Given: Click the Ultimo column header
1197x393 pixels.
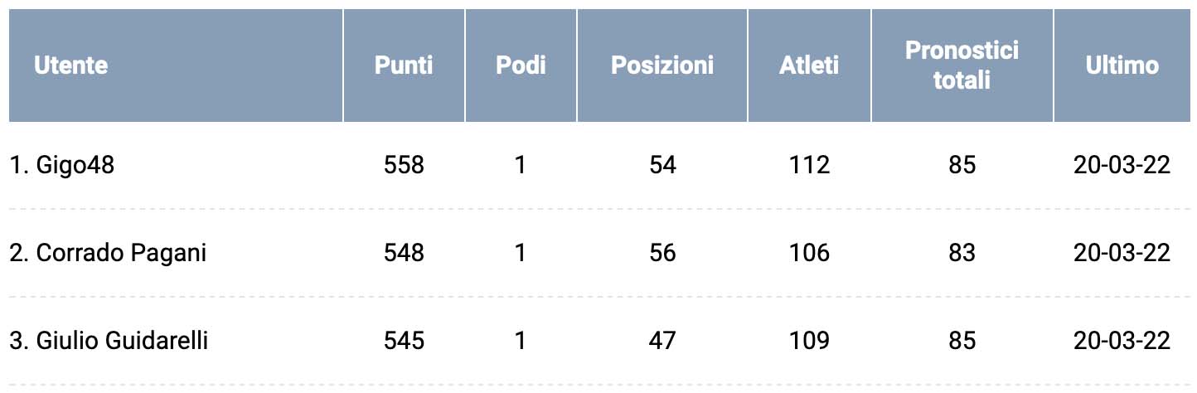Looking at the screenshot, I should point(1122,65).
